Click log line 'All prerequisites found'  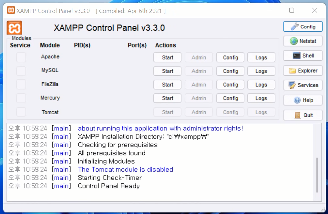(x=111, y=153)
